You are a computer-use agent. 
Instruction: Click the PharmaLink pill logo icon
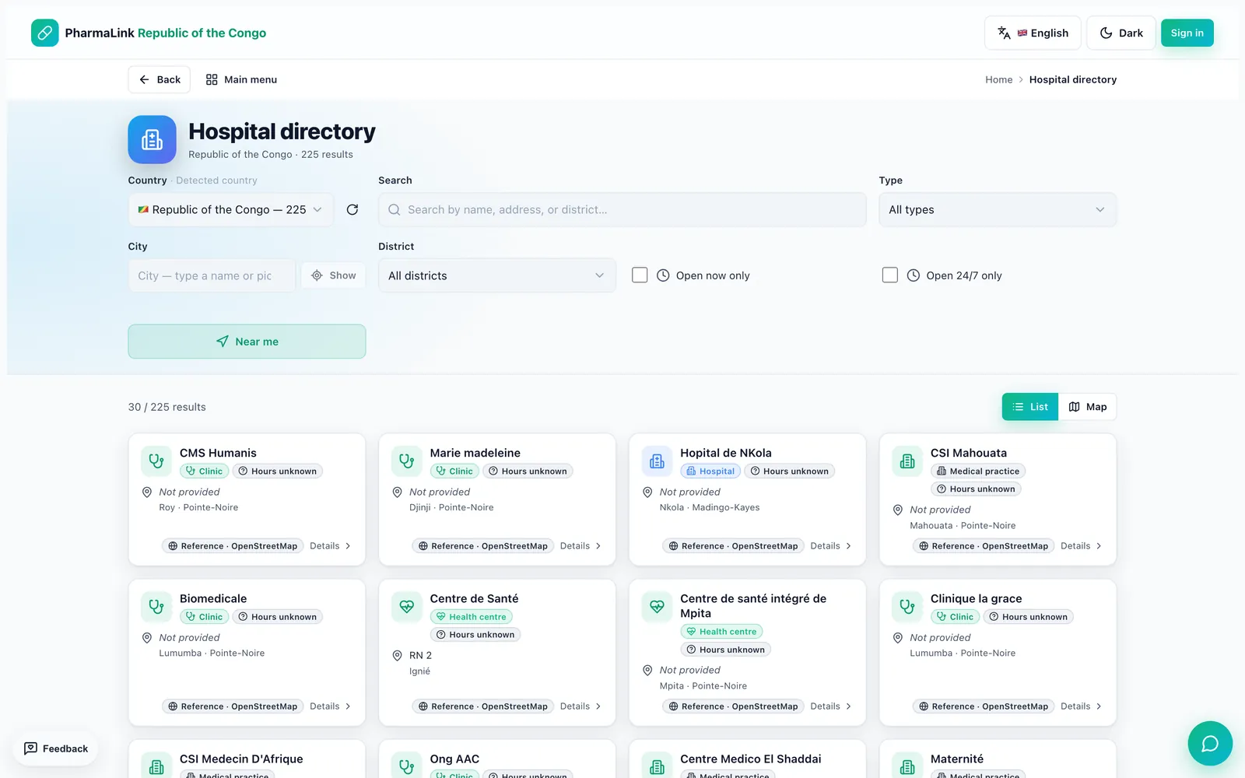pyautogui.click(x=45, y=33)
